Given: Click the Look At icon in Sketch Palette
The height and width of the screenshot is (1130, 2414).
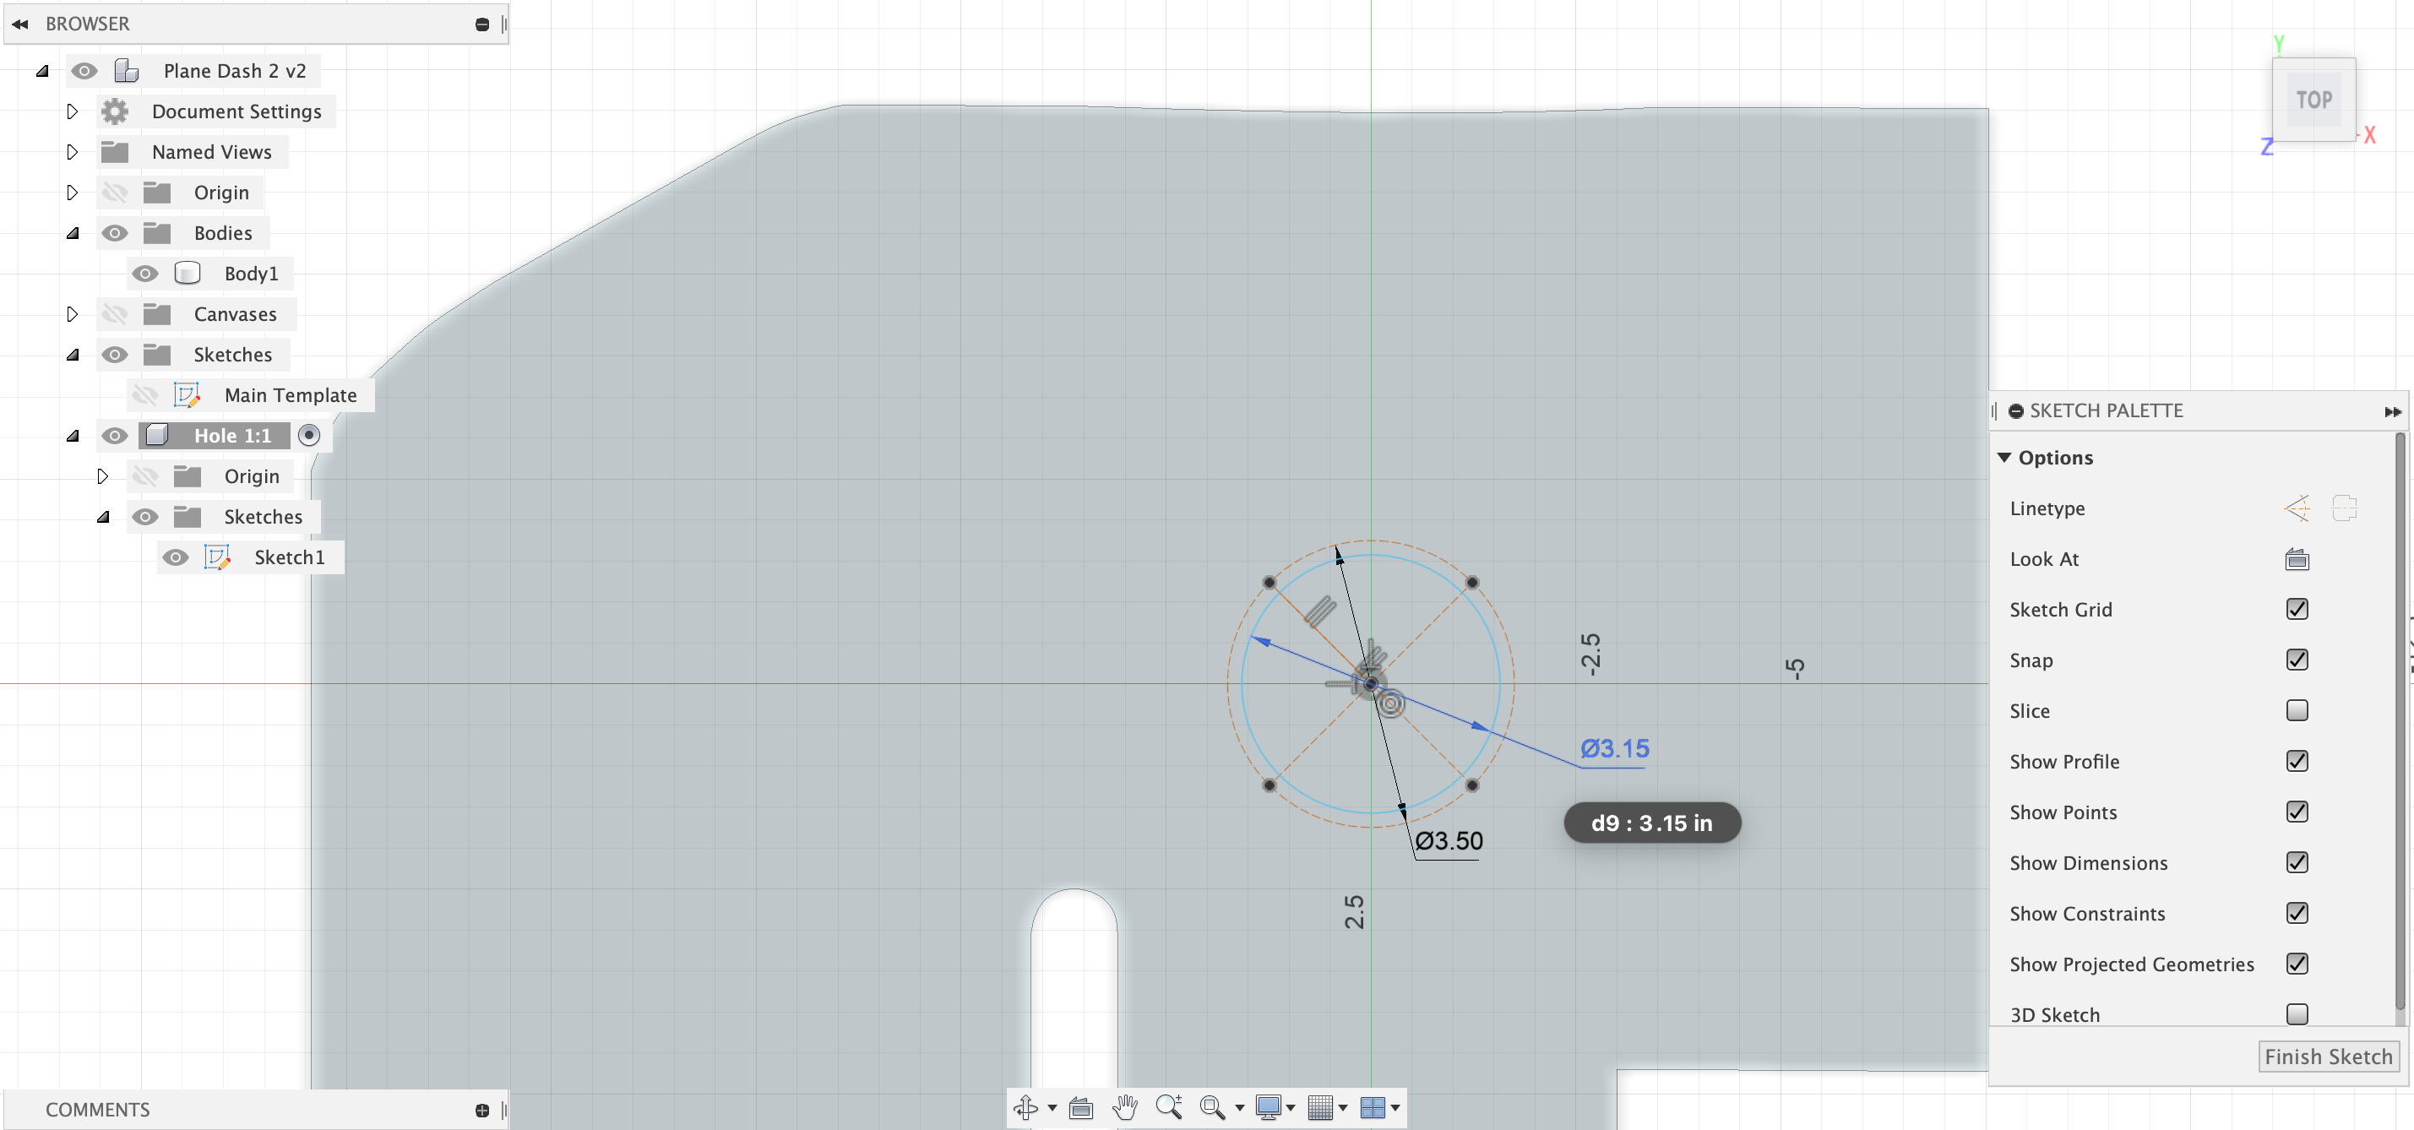Looking at the screenshot, I should click(x=2297, y=559).
